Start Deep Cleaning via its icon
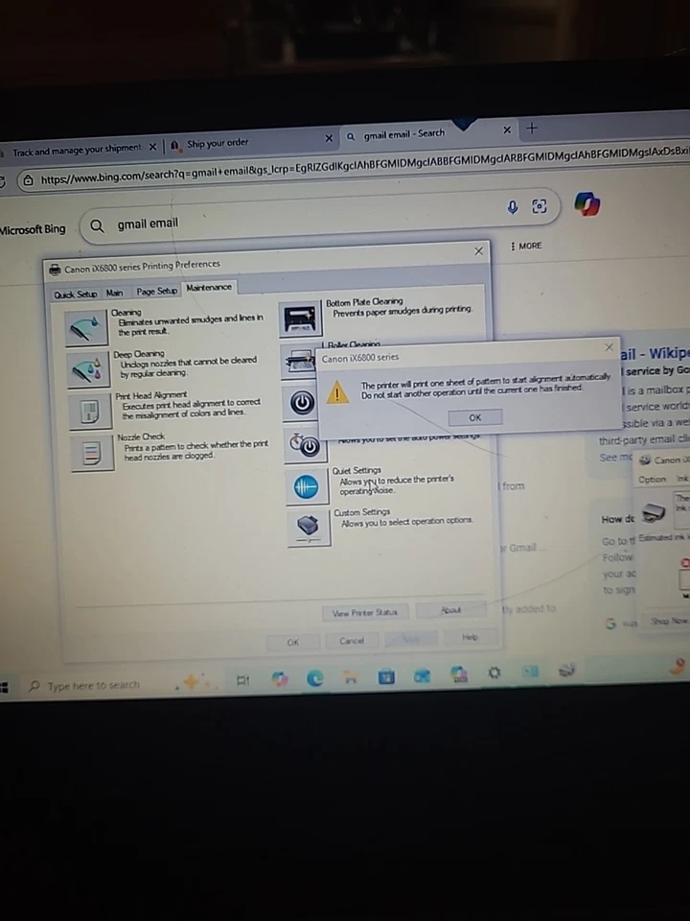This screenshot has height=921, width=690. tap(88, 369)
